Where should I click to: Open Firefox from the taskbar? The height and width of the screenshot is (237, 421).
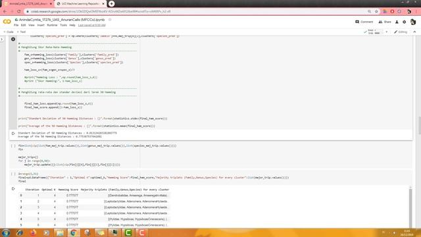(34, 232)
